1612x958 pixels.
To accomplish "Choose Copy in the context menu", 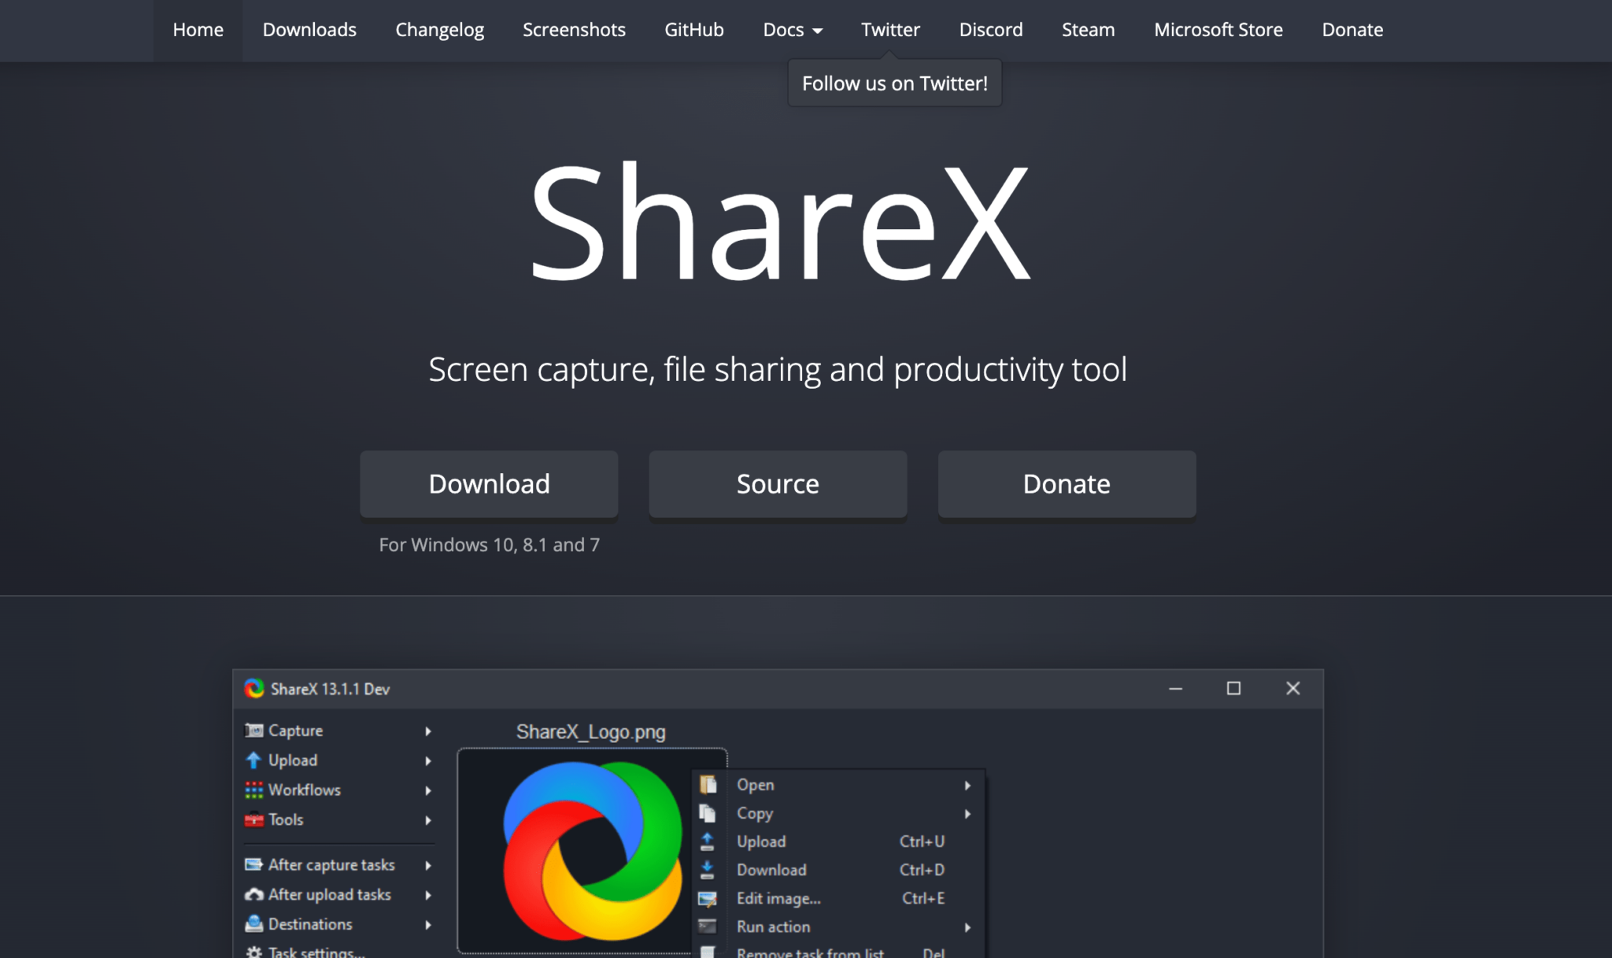I will click(x=754, y=813).
